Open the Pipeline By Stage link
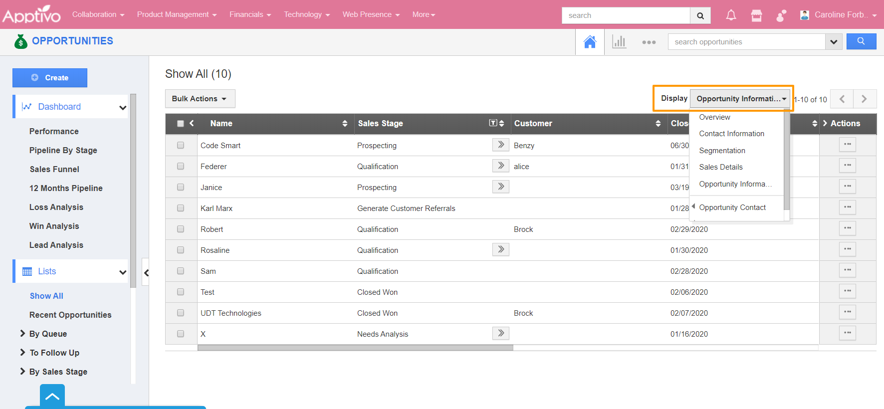The image size is (884, 409). [x=63, y=150]
